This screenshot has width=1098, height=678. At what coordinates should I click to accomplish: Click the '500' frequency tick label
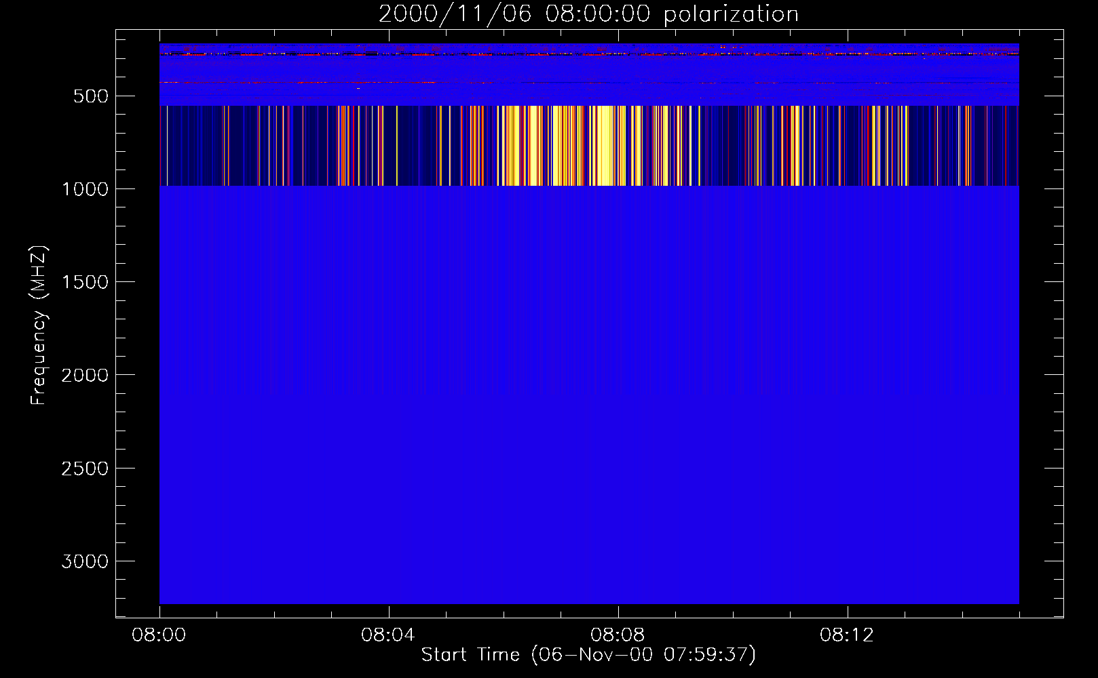point(91,96)
